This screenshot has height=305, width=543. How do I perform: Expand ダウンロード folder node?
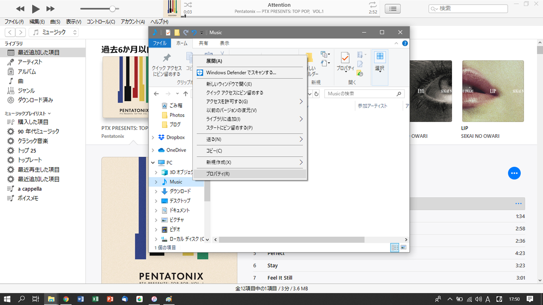point(157,191)
